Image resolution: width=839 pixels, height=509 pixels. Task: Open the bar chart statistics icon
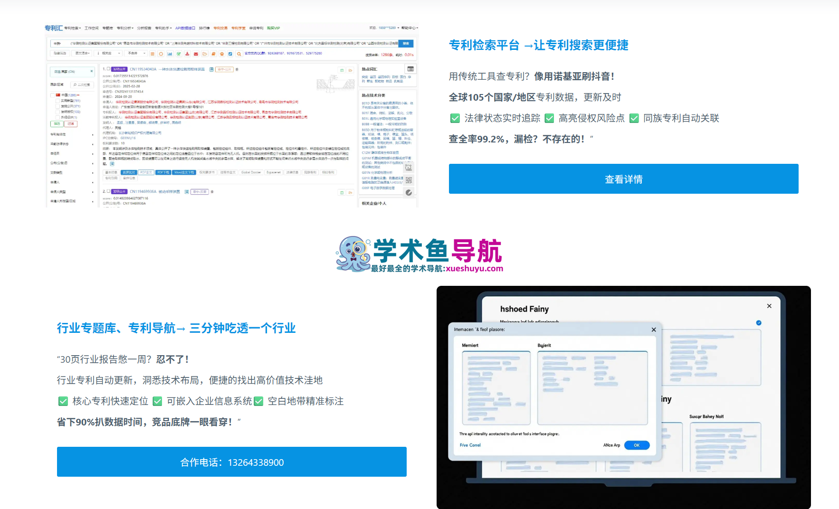pyautogui.click(x=170, y=54)
